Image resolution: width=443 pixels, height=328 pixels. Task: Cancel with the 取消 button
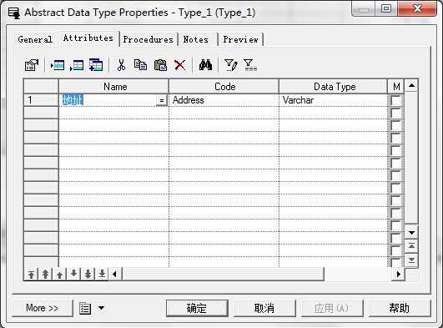point(264,308)
